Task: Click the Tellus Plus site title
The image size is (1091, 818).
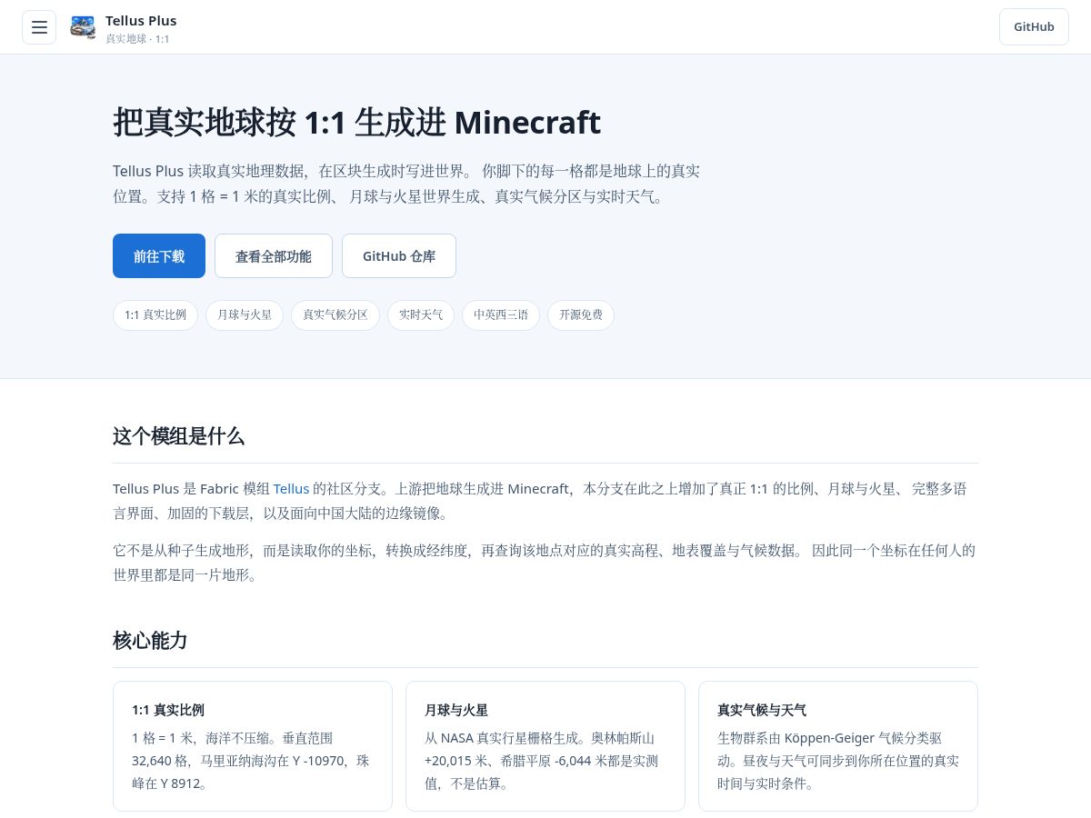Action: pos(141,20)
